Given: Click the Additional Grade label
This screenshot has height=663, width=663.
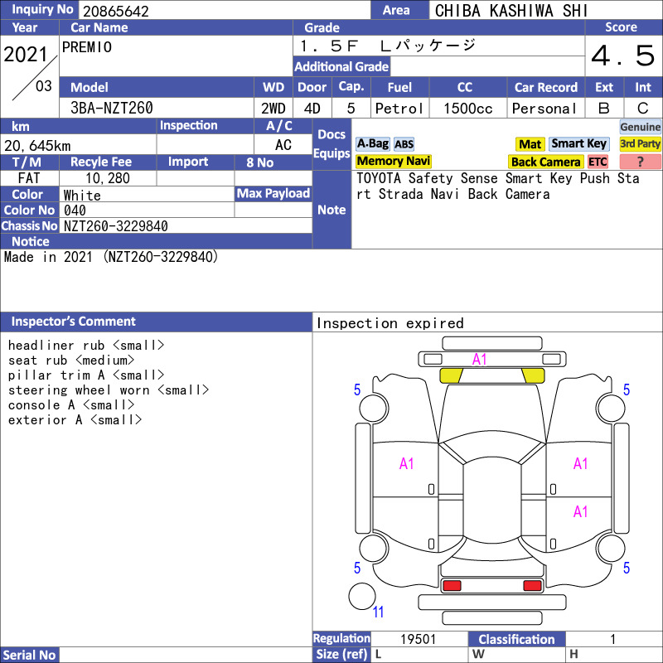Looking at the screenshot, I should [x=341, y=67].
